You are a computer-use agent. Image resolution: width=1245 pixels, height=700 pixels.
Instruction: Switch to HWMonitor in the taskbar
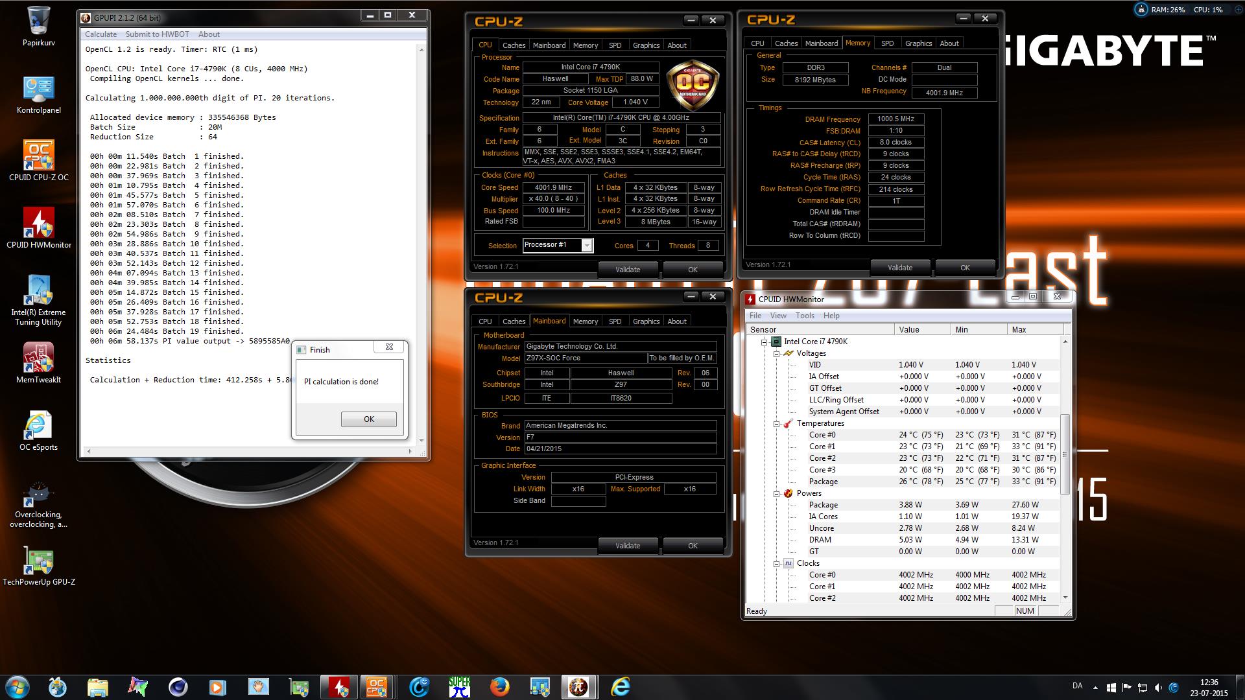coord(338,686)
